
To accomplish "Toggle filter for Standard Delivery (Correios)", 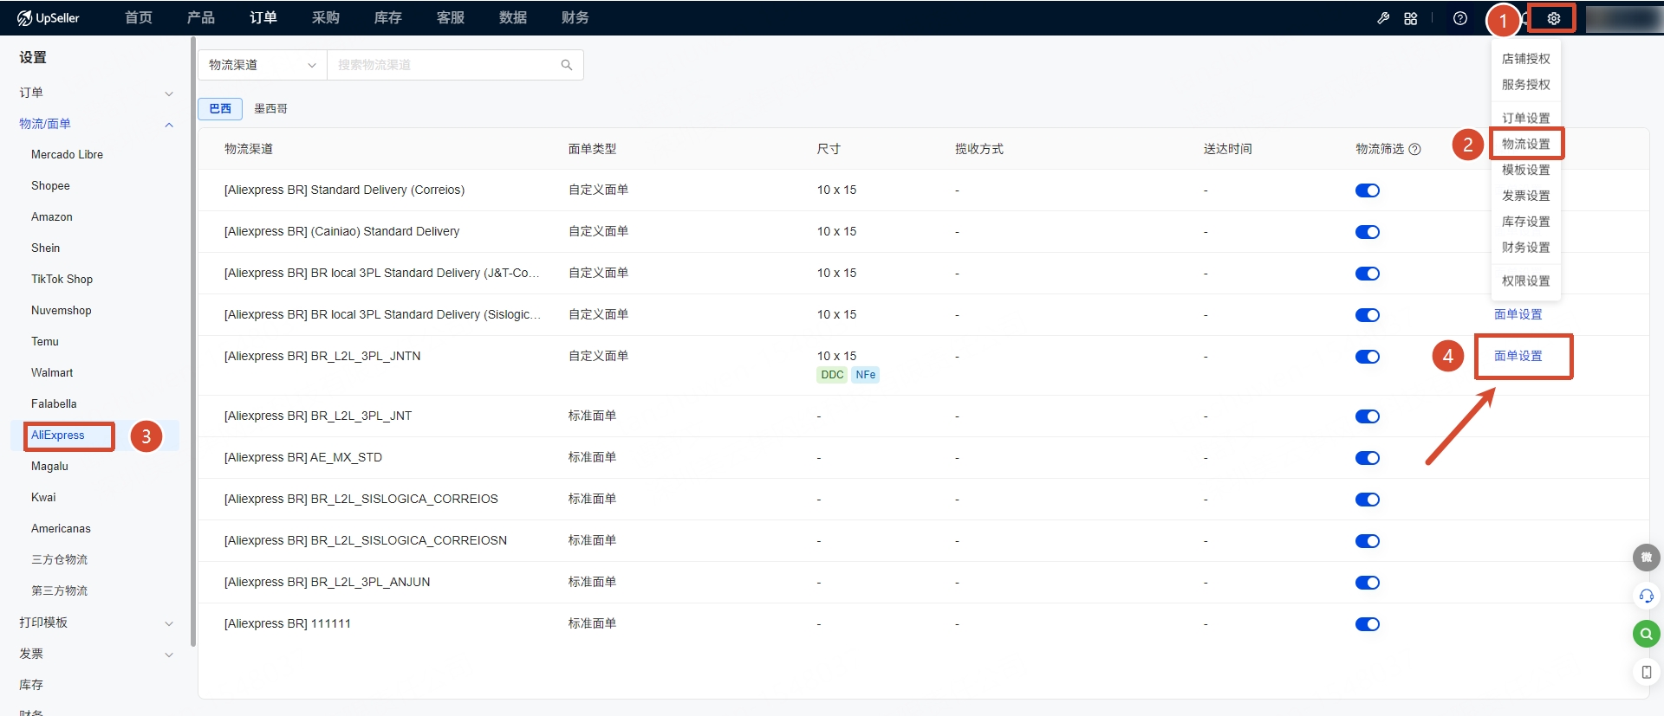I will tap(1368, 190).
